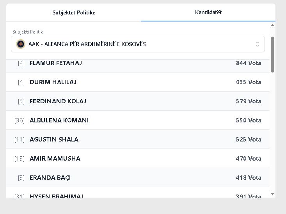Click candidate number [36] label
286x214 pixels.
pos(20,120)
